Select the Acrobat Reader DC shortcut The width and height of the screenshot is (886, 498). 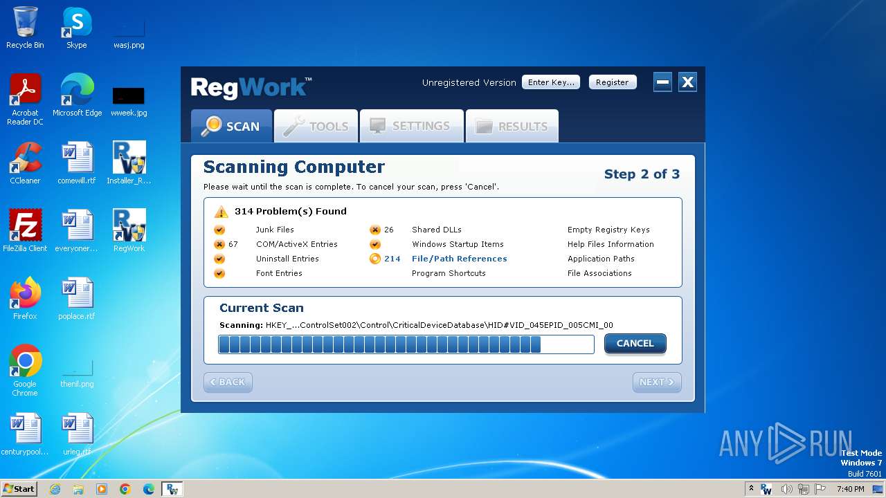(25, 100)
